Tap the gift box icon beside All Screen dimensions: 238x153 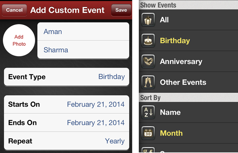[x=149, y=20]
